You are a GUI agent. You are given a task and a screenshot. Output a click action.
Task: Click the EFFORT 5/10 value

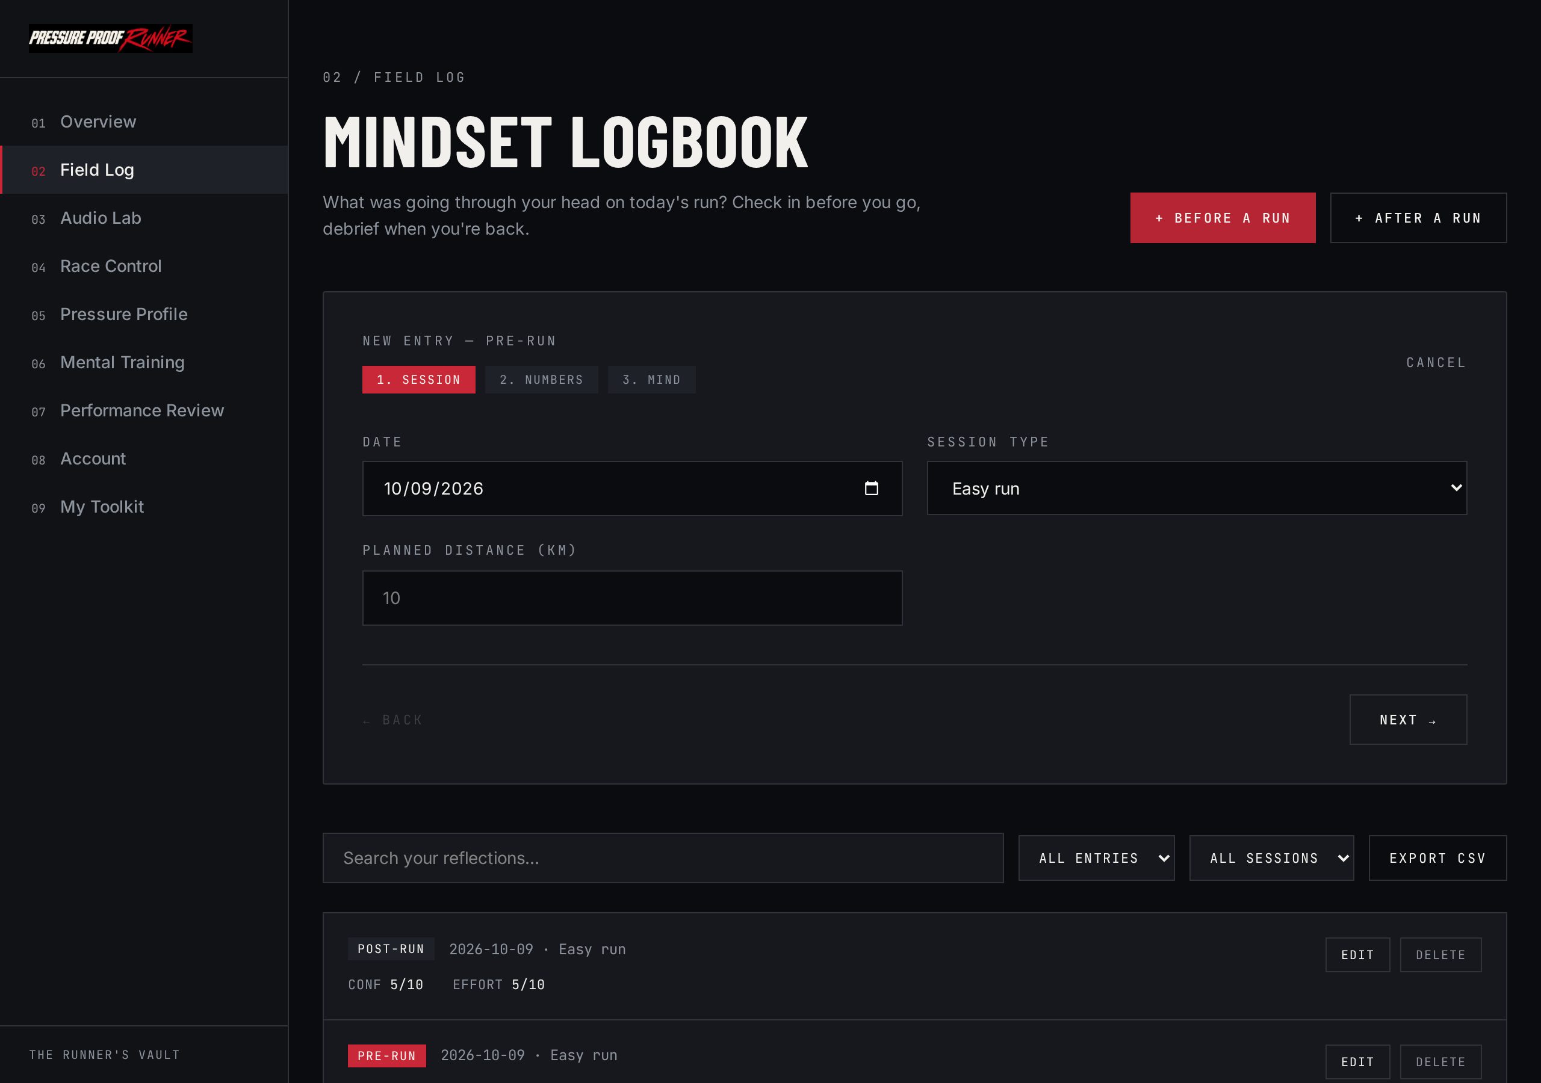point(498,984)
